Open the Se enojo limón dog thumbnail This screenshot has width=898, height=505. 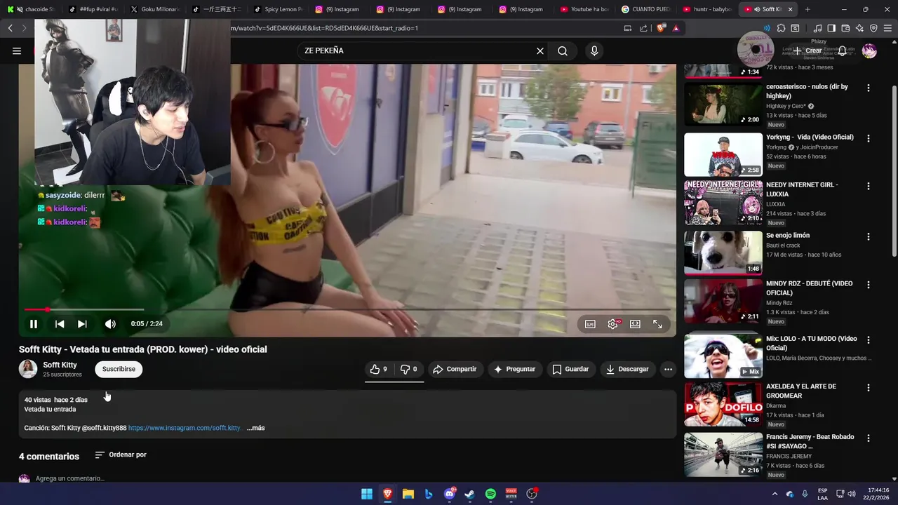[x=723, y=252]
